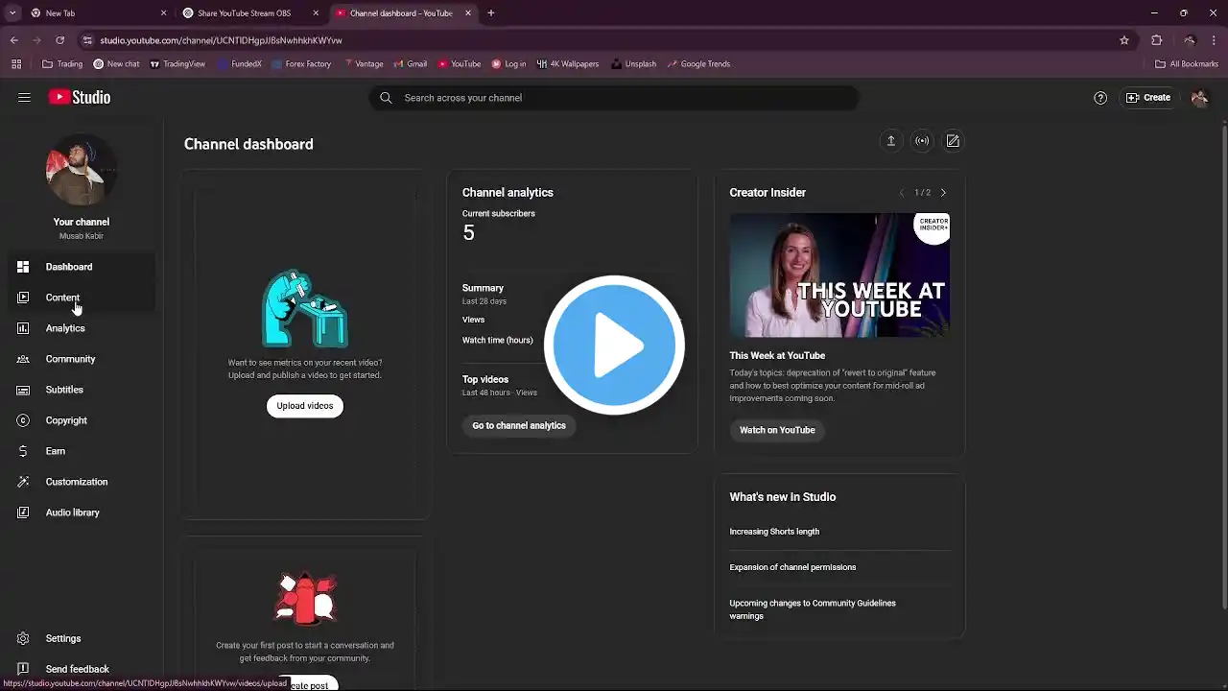Open the Google Trends bookmark
The width and height of the screenshot is (1228, 691).
pos(698,64)
